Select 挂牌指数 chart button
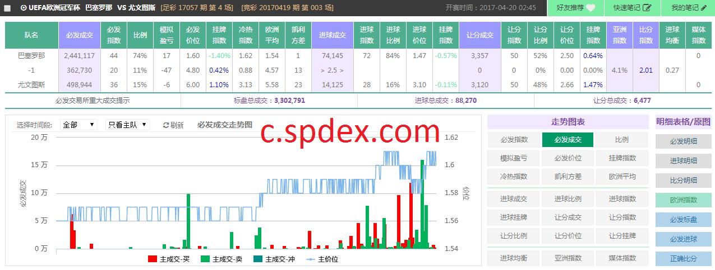This screenshot has height=270, width=715. pos(621,158)
